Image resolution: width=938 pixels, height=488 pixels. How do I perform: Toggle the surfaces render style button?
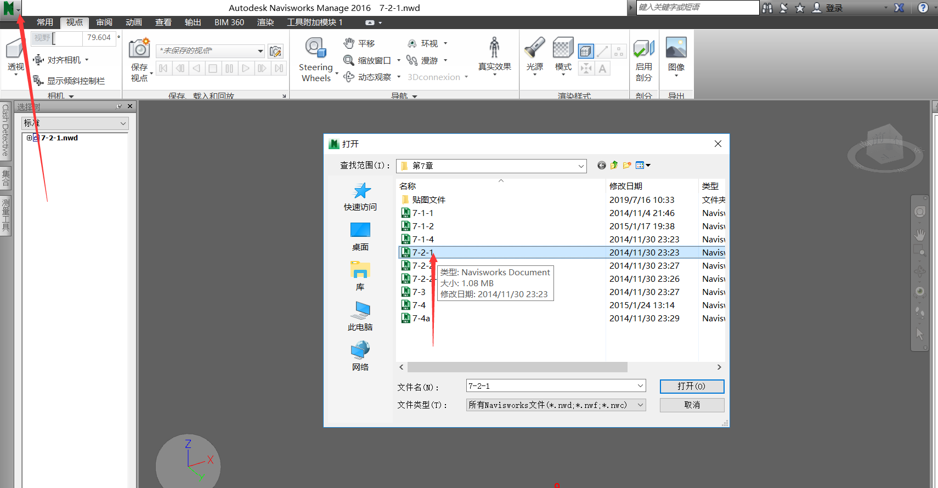click(x=586, y=51)
